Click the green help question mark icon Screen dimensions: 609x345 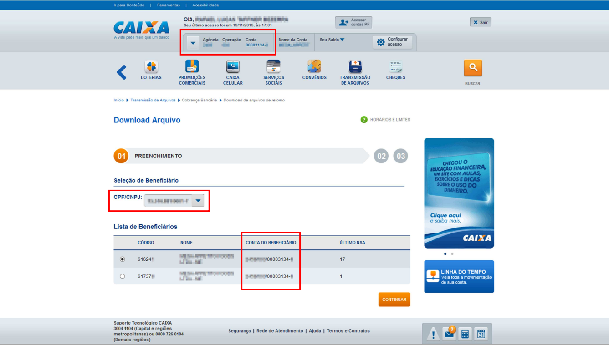coord(364,120)
